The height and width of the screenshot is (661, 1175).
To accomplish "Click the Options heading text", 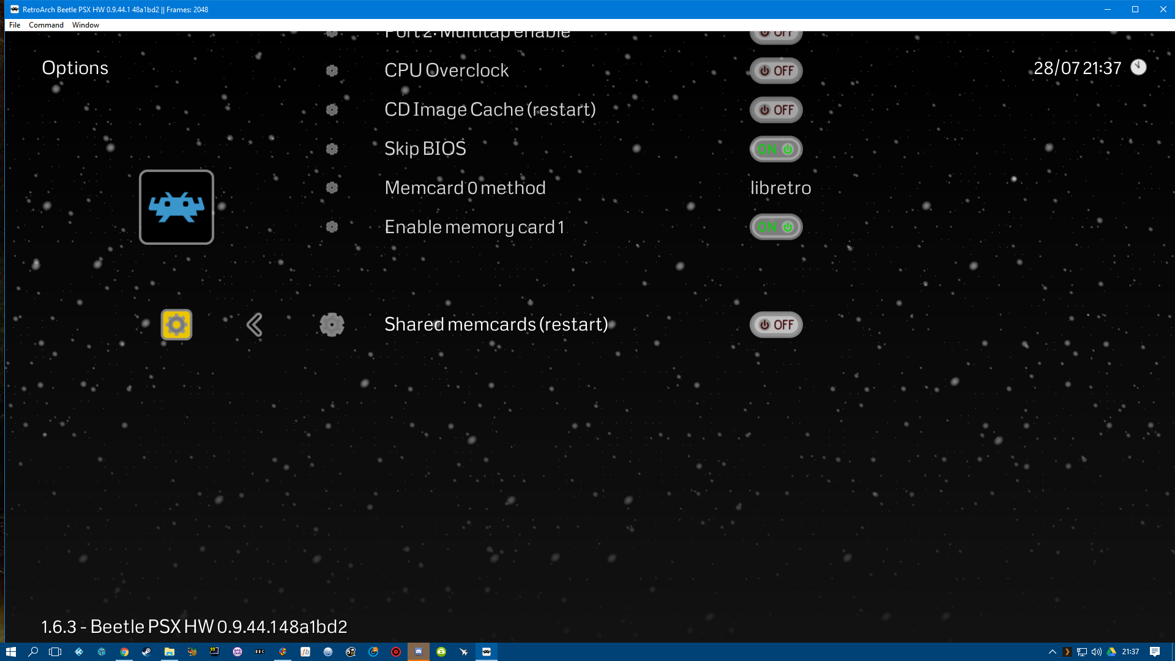I will tap(75, 68).
